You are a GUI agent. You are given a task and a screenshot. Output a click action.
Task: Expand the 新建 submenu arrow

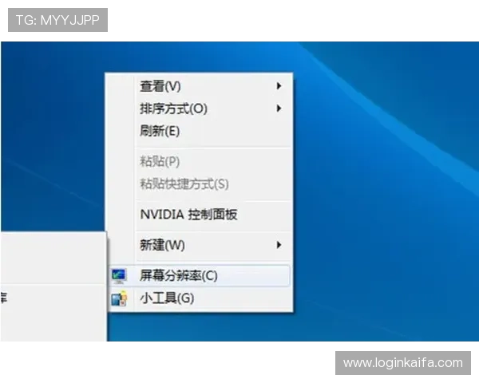pos(279,244)
